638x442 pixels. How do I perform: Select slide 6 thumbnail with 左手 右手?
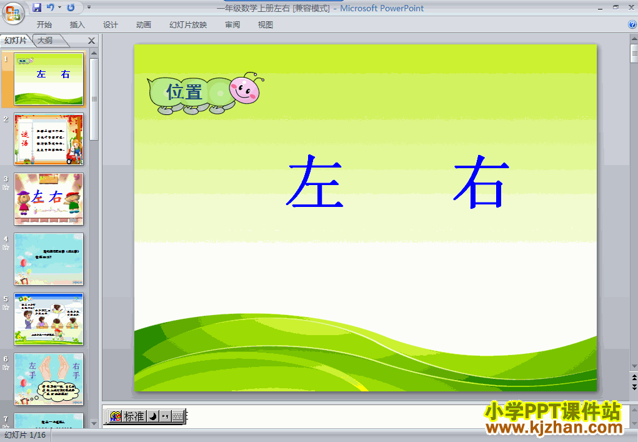[49, 379]
